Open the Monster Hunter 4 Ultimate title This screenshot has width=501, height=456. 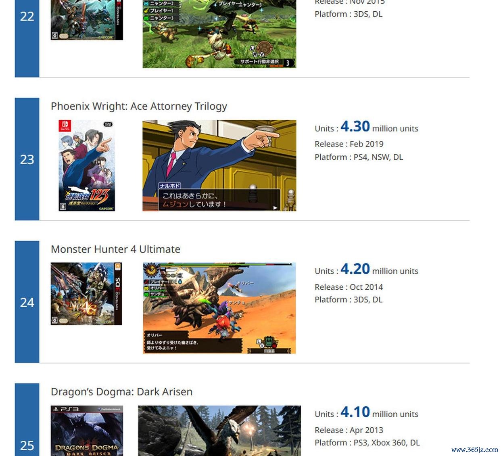(115, 249)
